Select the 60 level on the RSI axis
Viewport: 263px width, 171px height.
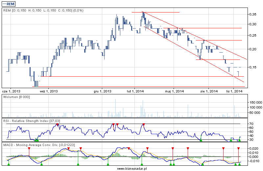251,128
